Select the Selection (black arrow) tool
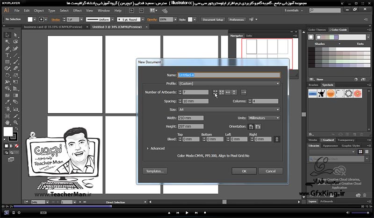The height and width of the screenshot is (218, 374). click(7, 35)
